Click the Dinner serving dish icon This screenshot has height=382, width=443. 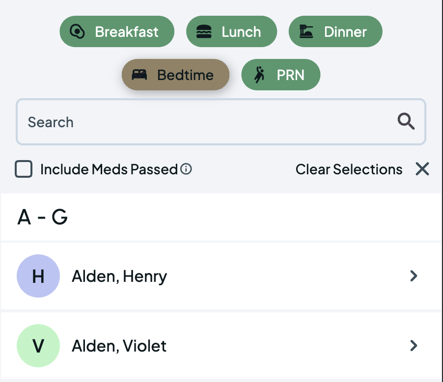pyautogui.click(x=306, y=32)
